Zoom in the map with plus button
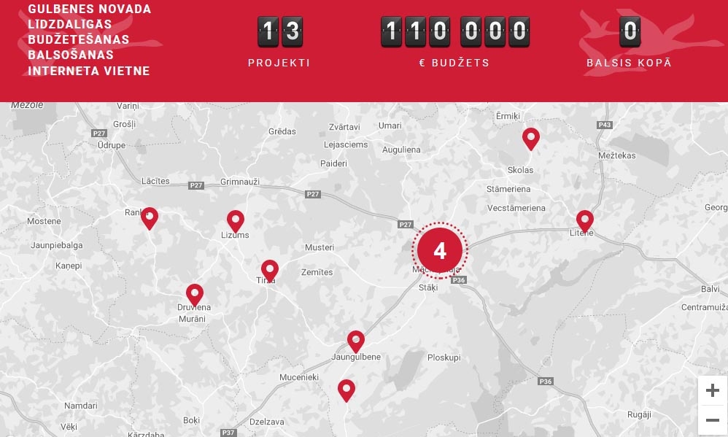This screenshot has width=728, height=437. 713,391
